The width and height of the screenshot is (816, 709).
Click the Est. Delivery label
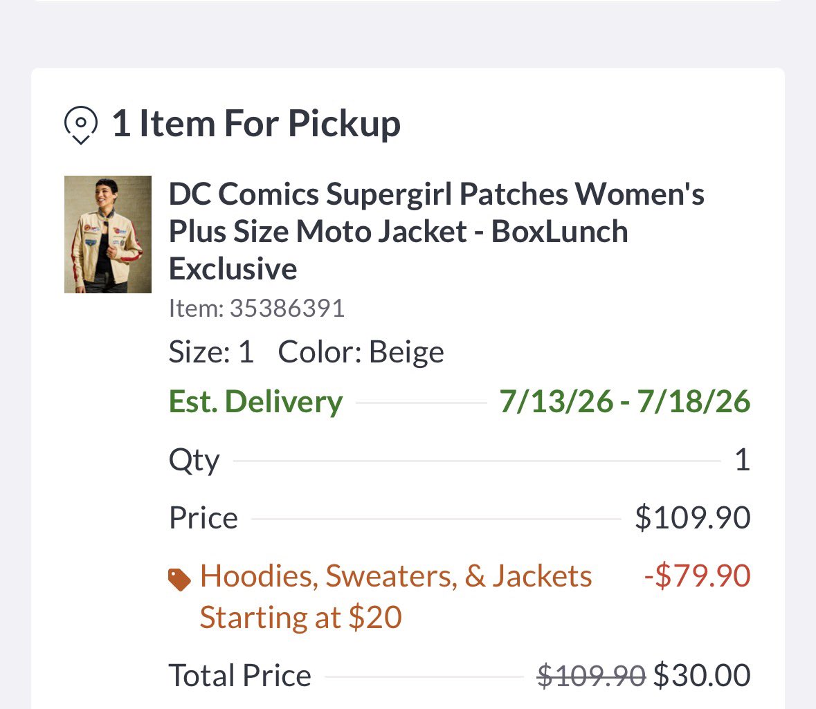coord(255,402)
